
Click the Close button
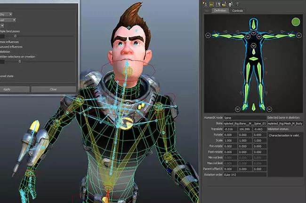point(53,89)
